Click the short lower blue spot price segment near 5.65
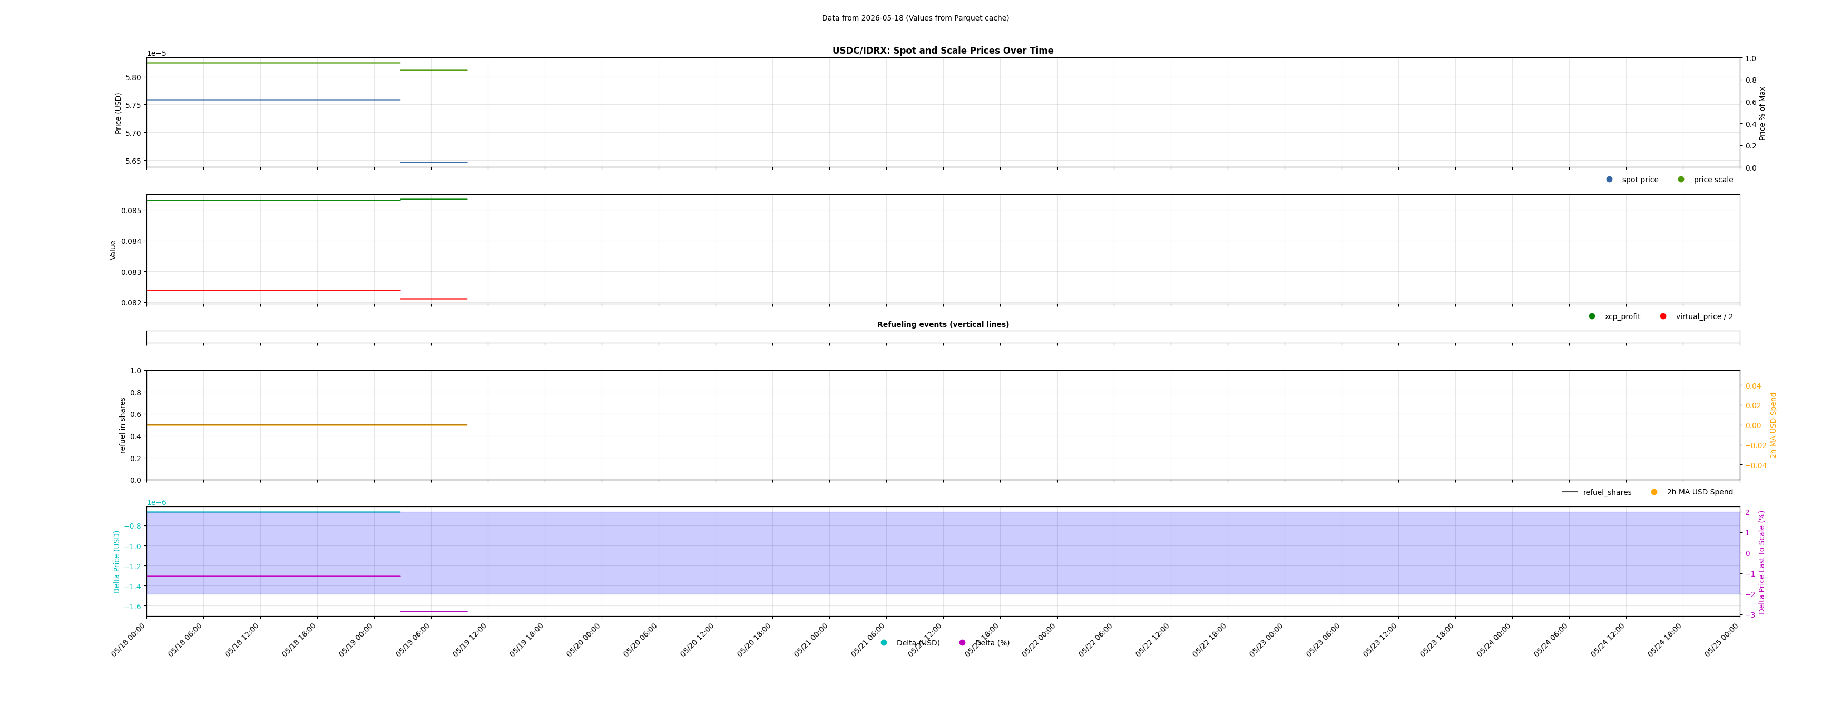1831x725 pixels. 434,163
